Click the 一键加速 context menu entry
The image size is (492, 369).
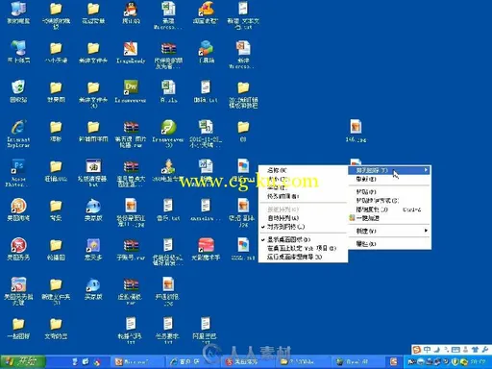[389, 218]
